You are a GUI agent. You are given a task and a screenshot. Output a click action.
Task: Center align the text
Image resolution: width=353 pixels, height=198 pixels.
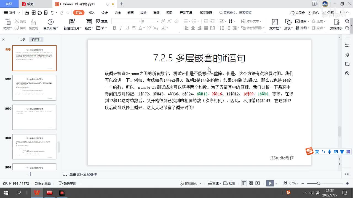(193, 28)
